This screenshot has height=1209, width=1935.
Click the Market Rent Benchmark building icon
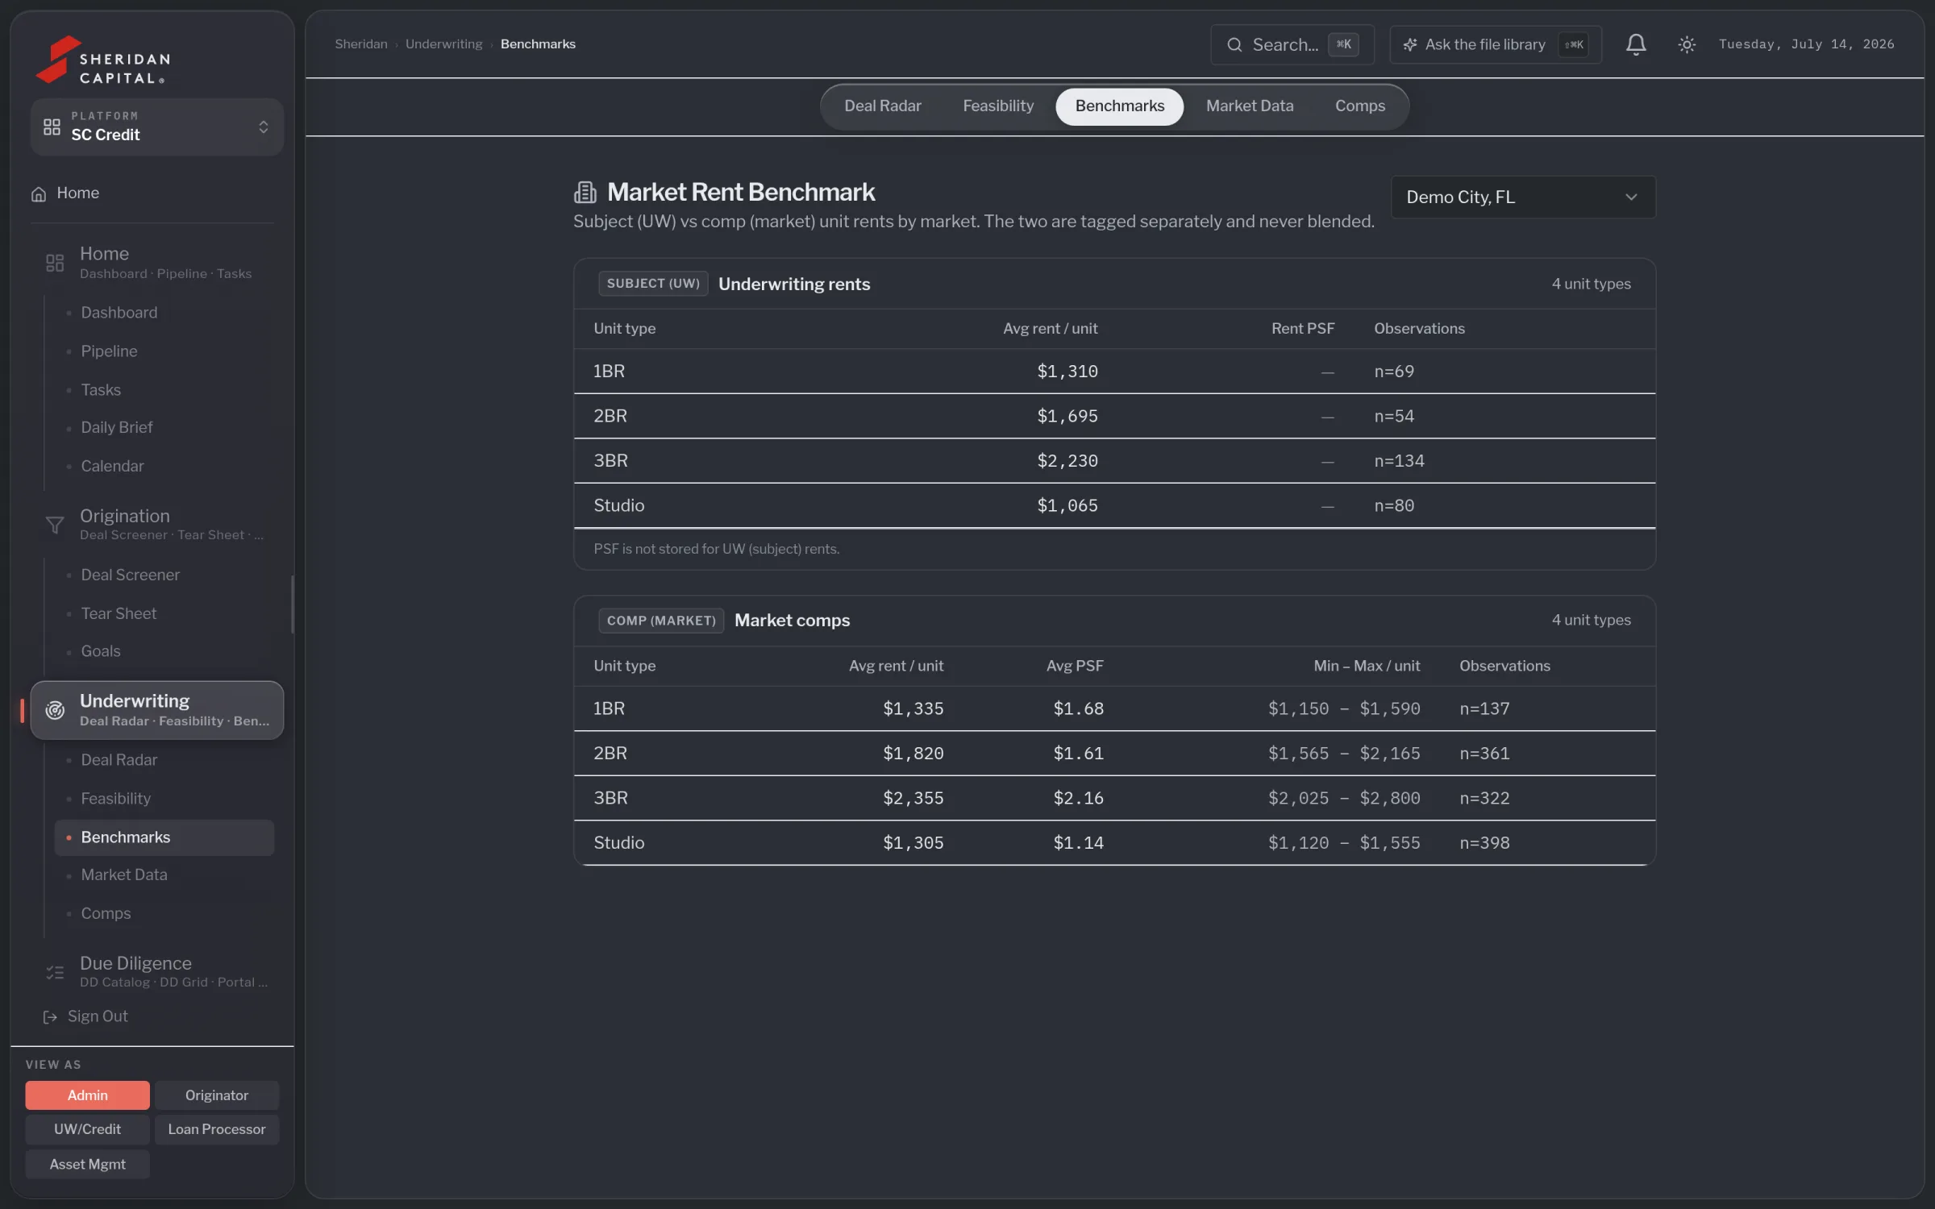click(x=585, y=192)
